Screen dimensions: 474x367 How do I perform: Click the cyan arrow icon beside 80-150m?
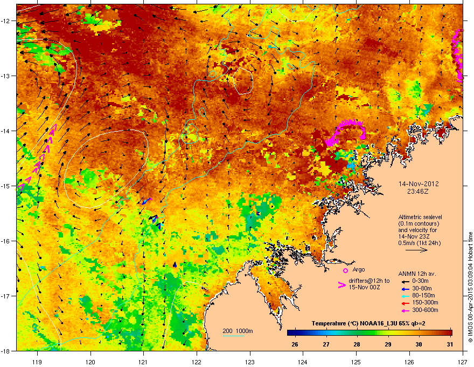406,296
